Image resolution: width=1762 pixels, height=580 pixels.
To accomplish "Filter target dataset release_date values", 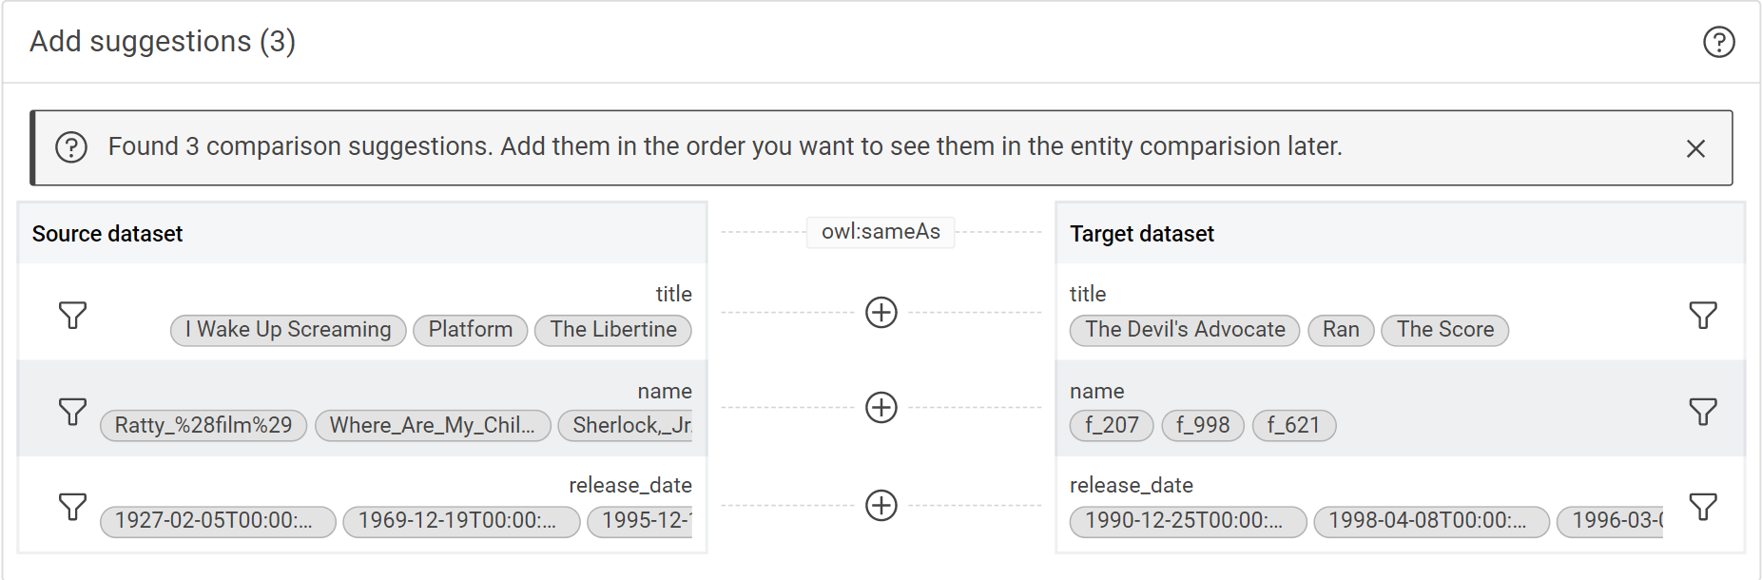I will click(1702, 506).
